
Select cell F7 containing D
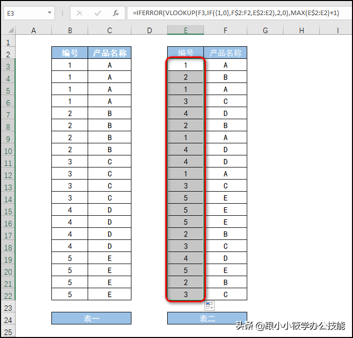226,113
